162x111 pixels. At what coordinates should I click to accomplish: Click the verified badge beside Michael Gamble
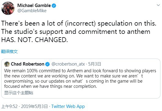click(x=54, y=5)
